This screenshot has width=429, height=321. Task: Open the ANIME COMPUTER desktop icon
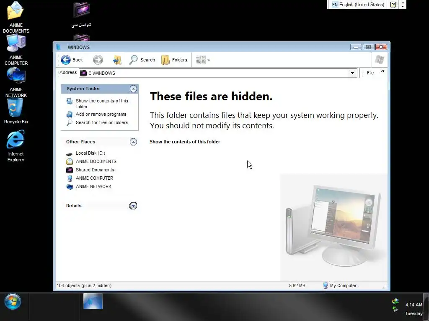tap(16, 50)
